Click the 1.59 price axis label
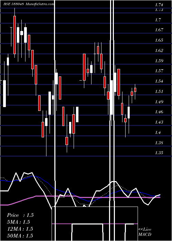 (x=159, y=61)
